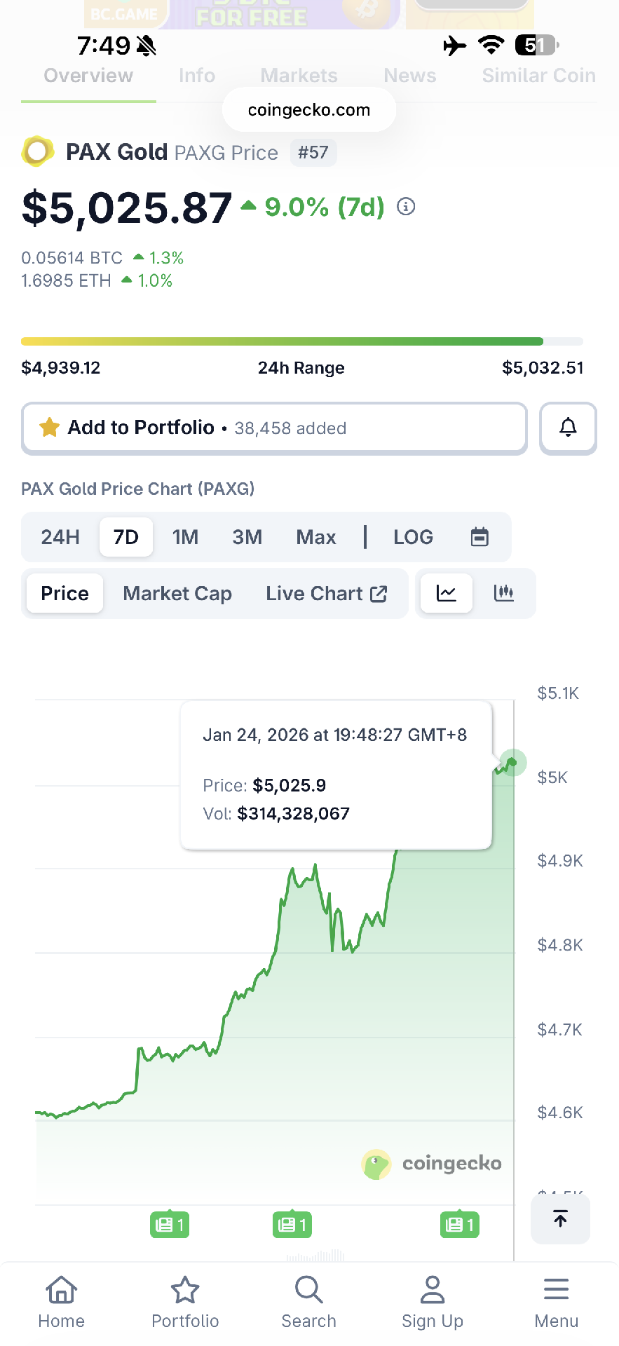Open Live Chart external link
619x1346 pixels.
[326, 593]
